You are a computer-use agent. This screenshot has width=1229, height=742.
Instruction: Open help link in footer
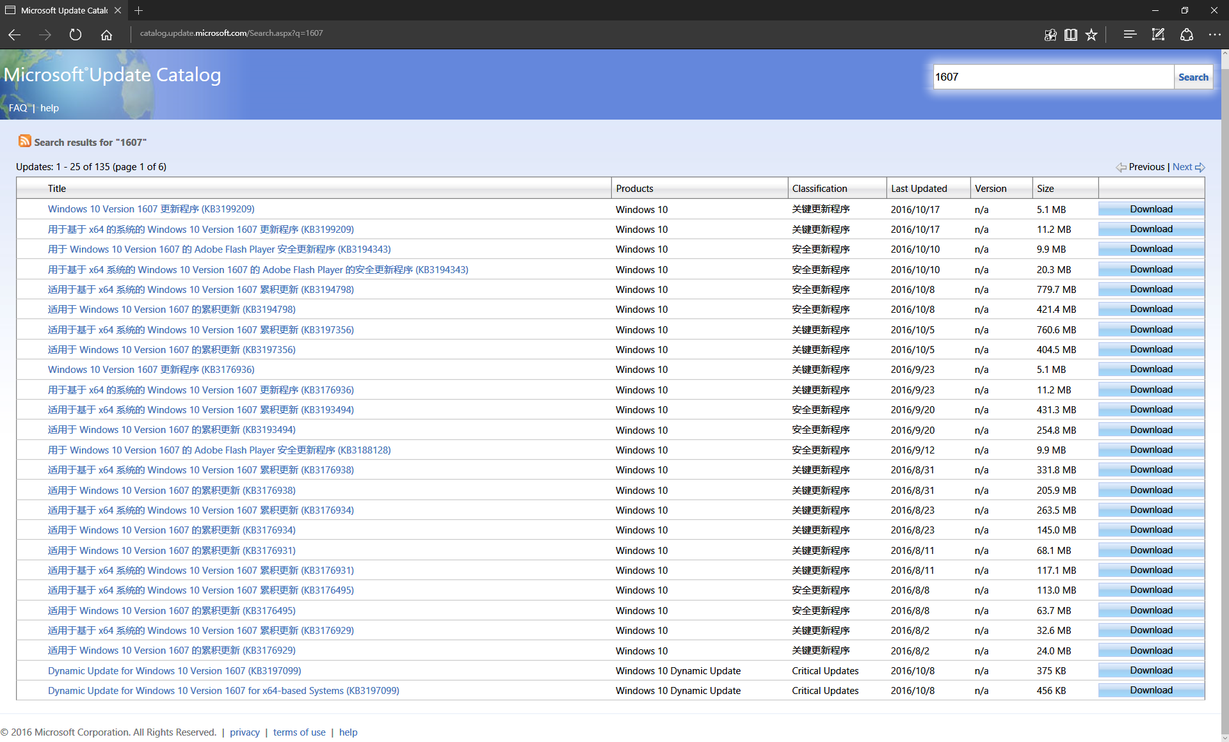click(348, 732)
